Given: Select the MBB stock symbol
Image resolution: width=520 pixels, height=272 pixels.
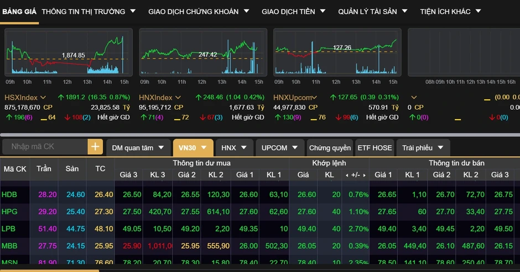Looking at the screenshot, I should 9,246.
